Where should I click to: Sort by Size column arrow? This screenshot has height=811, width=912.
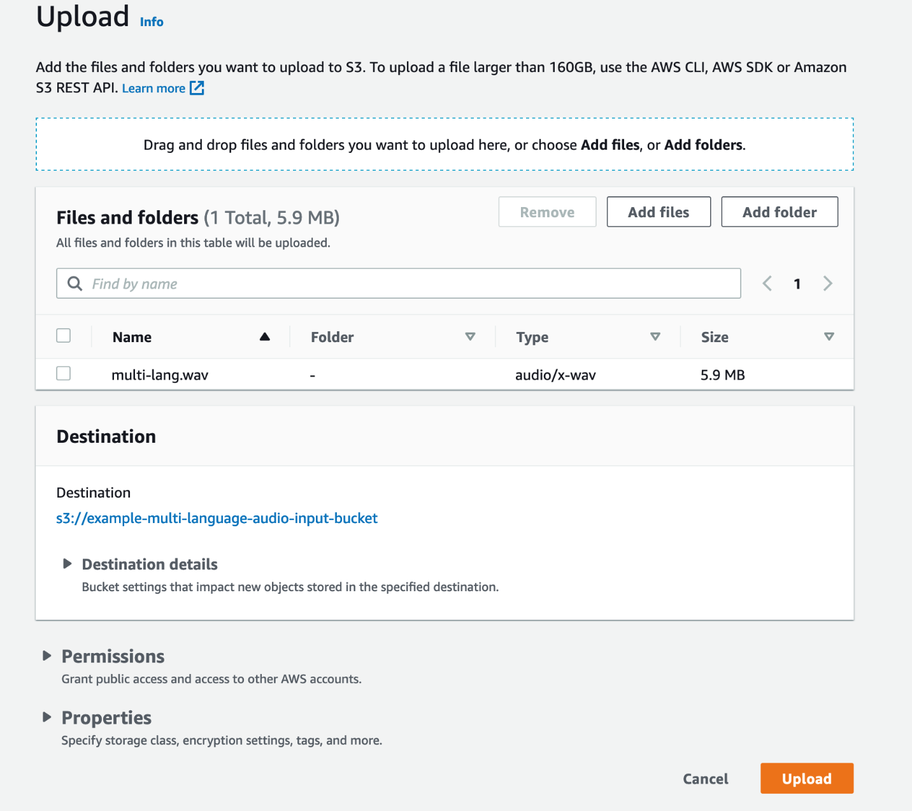[829, 337]
